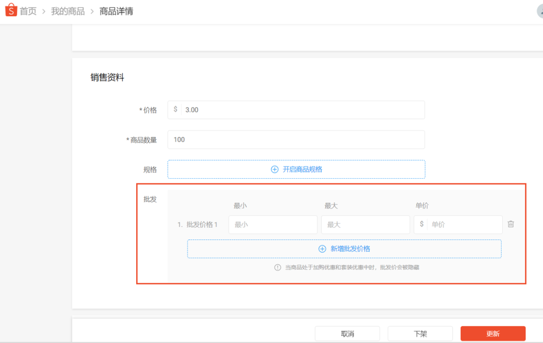The height and width of the screenshot is (343, 543).
Task: Click the 最小 input of 批发价格 1
Action: 273,224
